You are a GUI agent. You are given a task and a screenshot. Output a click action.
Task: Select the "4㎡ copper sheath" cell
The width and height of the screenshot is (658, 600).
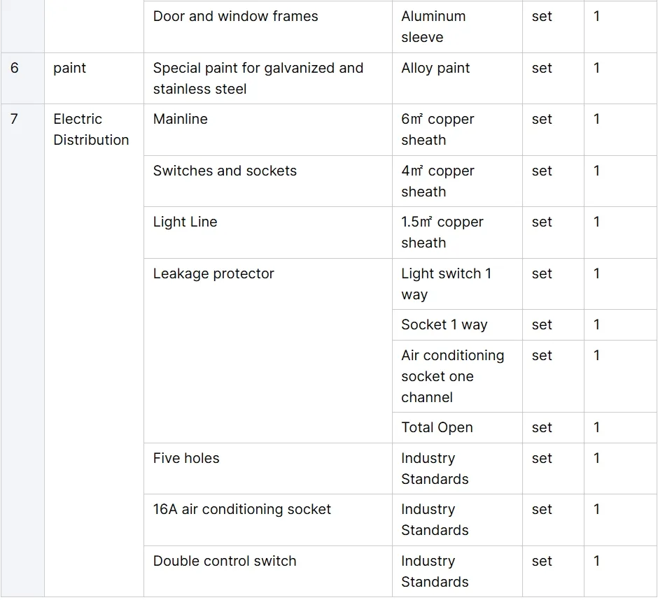[437, 181]
